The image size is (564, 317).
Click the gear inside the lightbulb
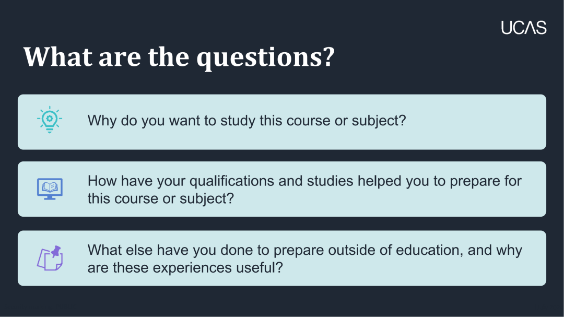[50, 119]
